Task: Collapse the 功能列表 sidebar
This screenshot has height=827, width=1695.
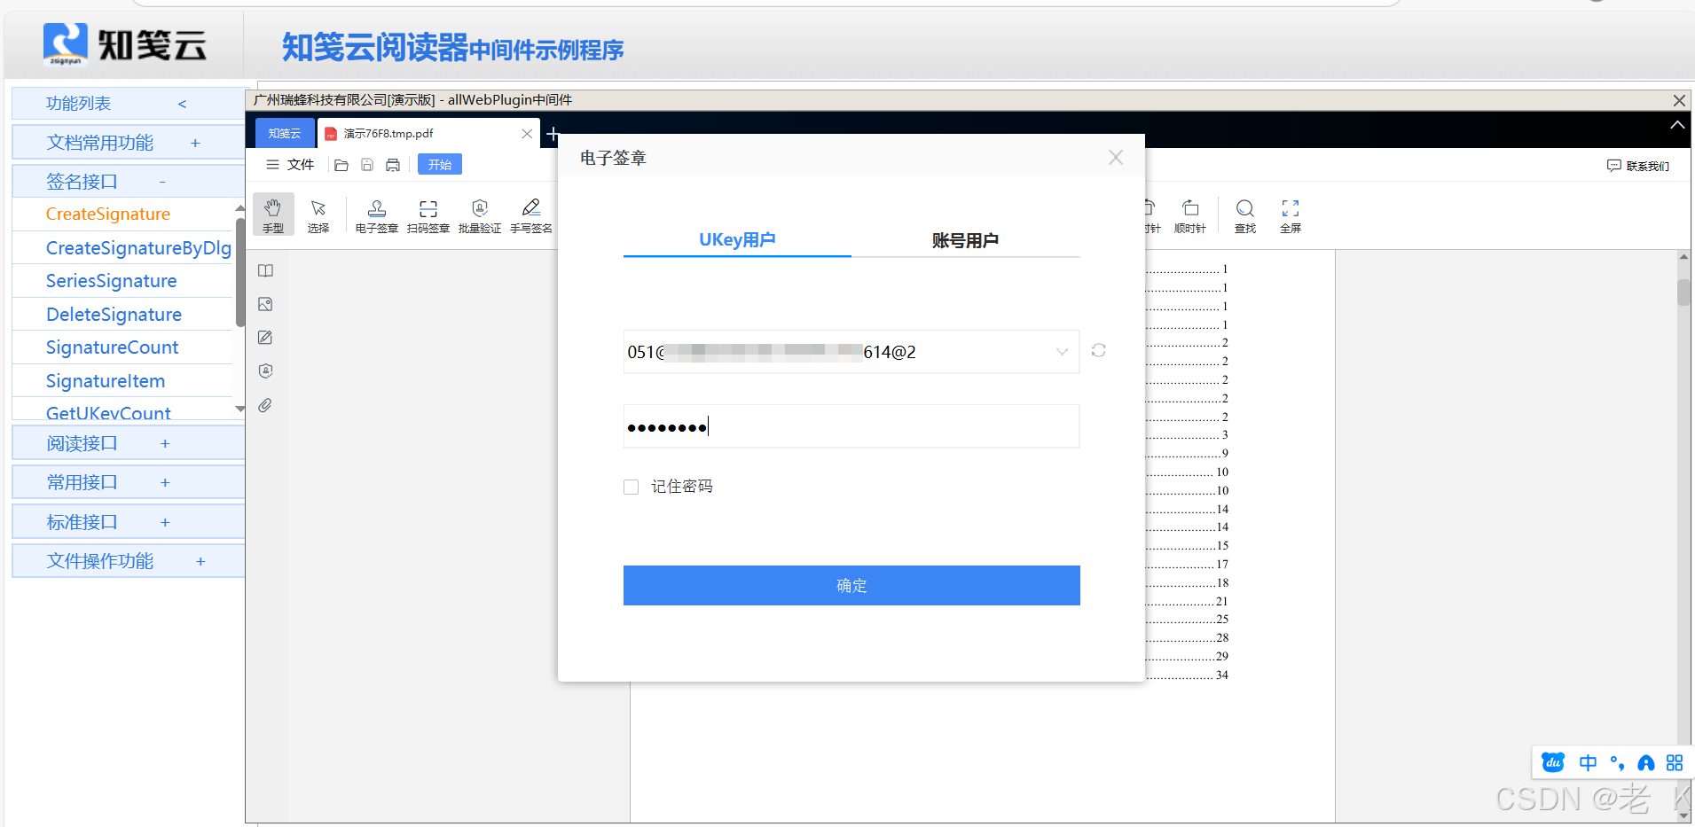Action: point(182,104)
